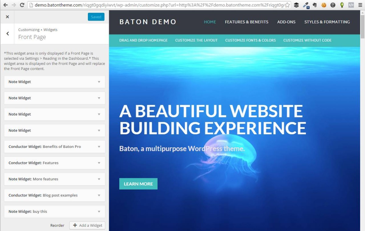This screenshot has width=365, height=231.
Task: Click the Saved button
Action: [x=96, y=17]
